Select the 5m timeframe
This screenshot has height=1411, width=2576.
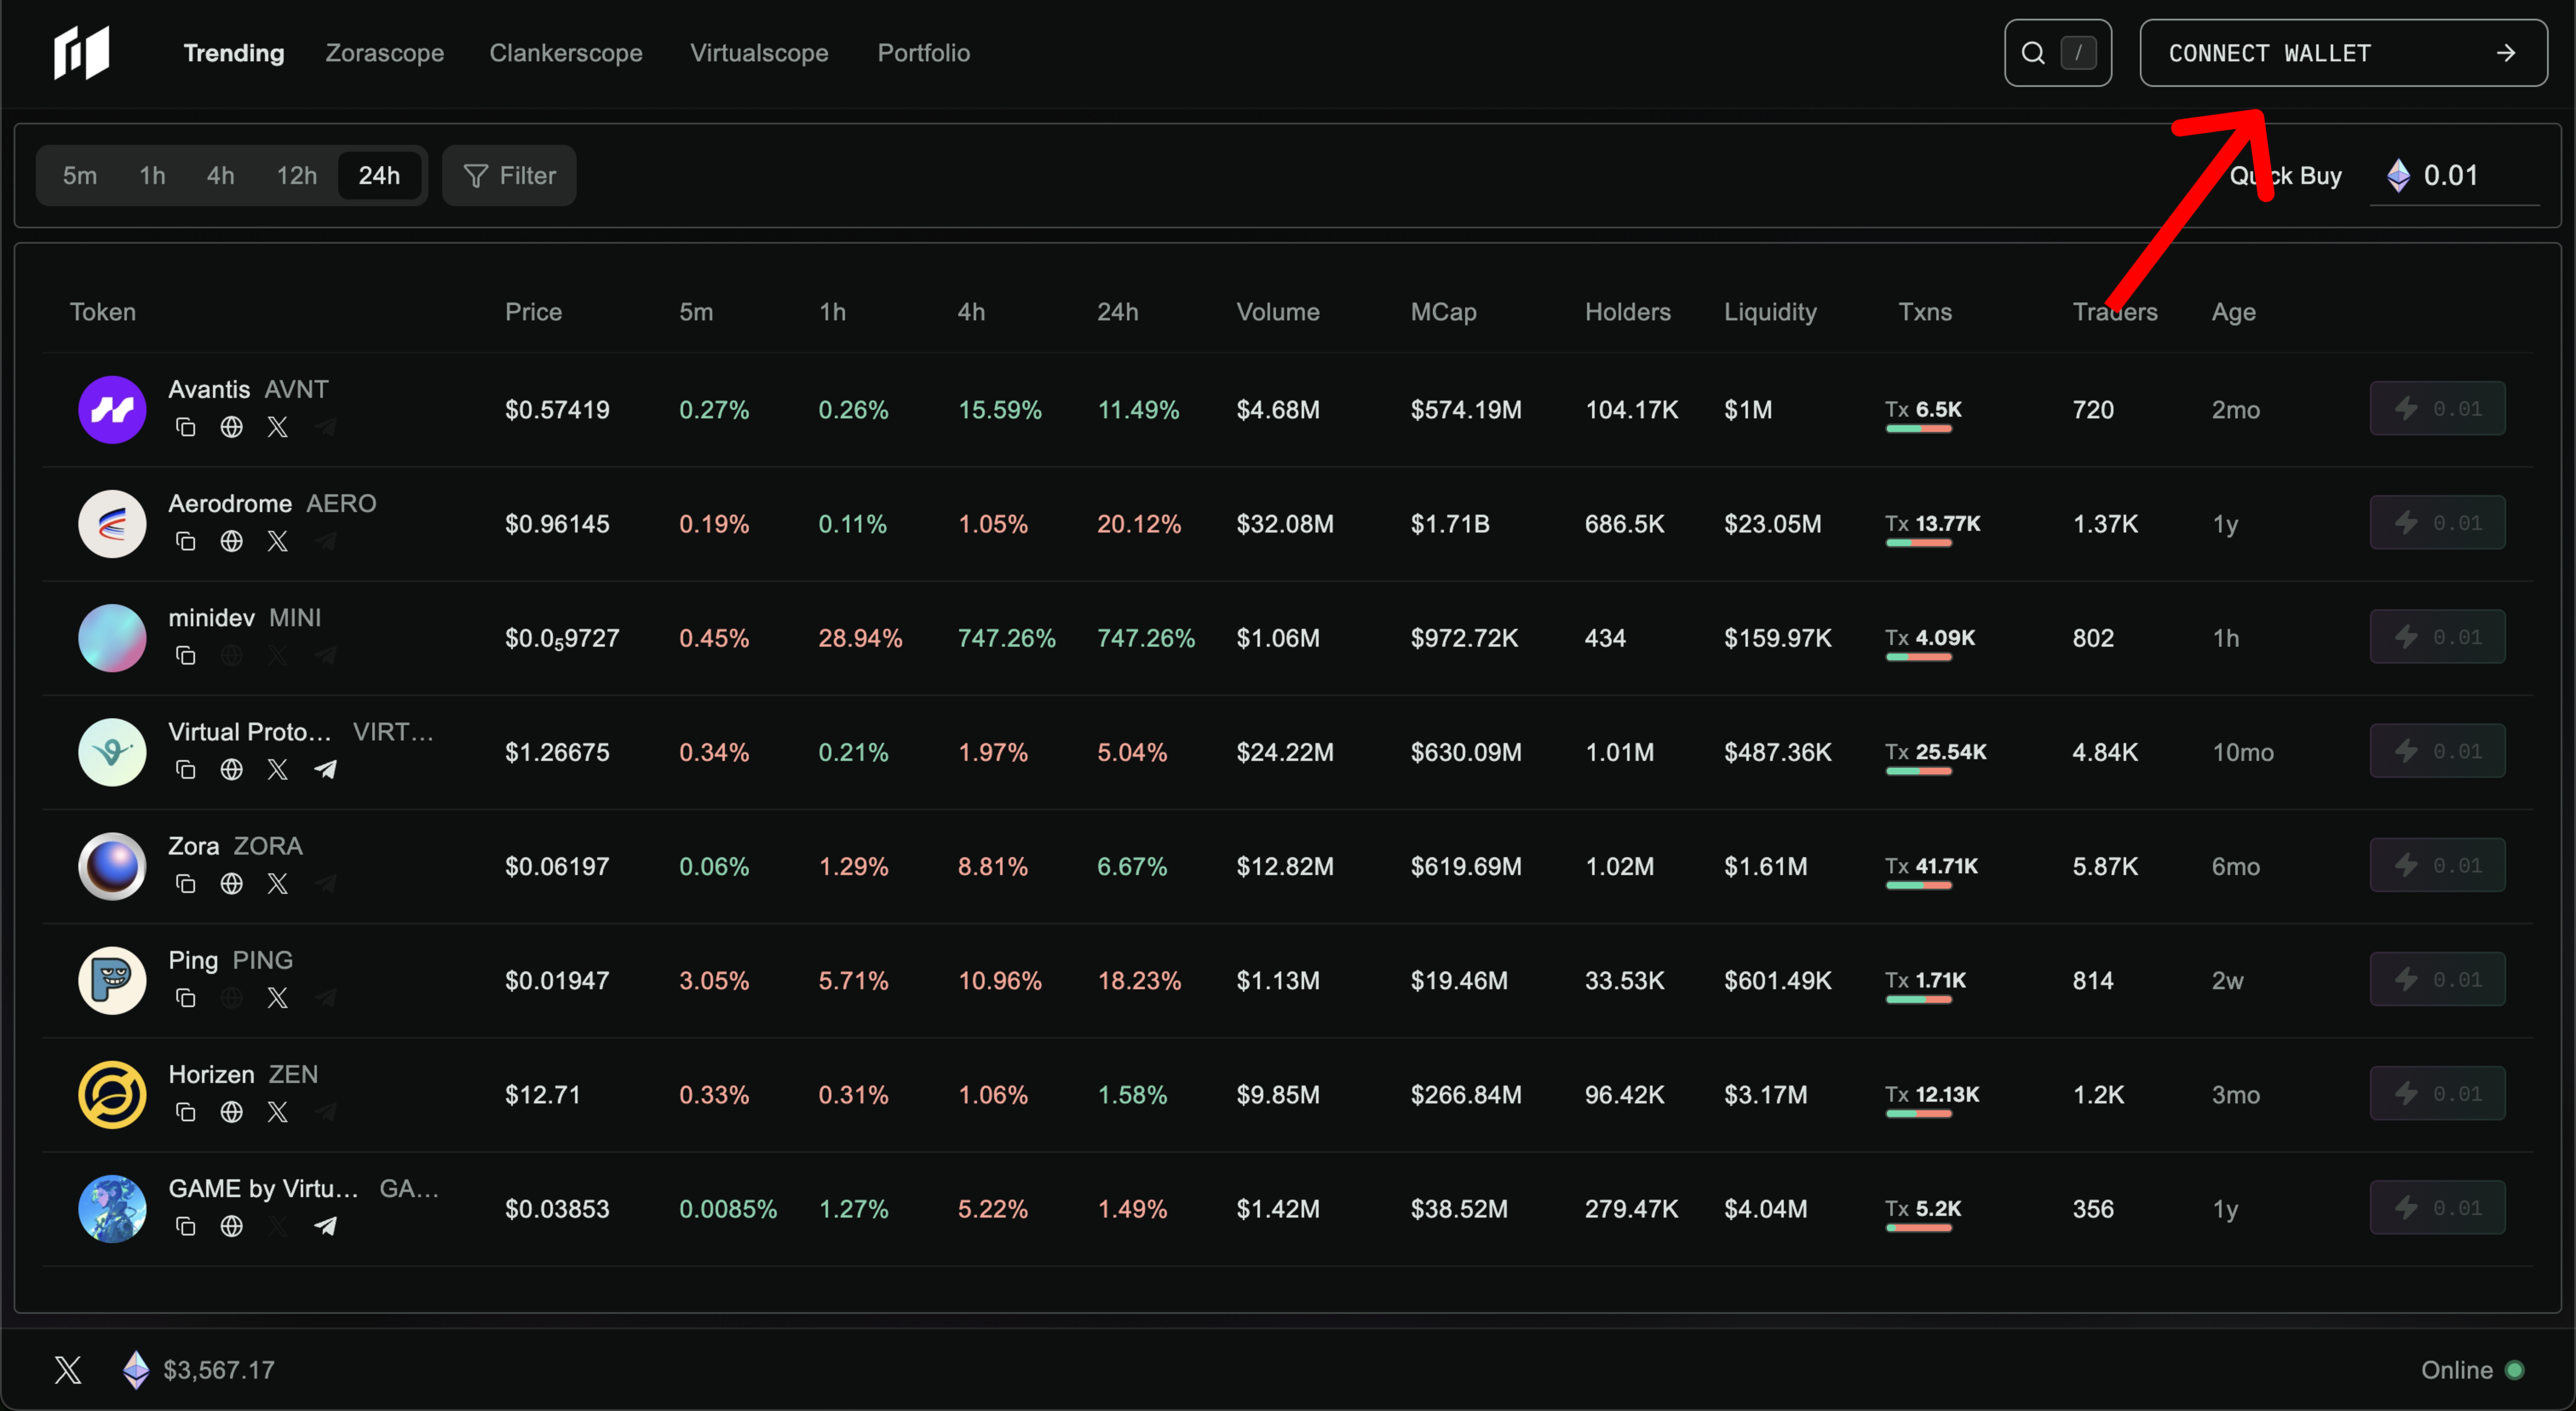pos(80,176)
